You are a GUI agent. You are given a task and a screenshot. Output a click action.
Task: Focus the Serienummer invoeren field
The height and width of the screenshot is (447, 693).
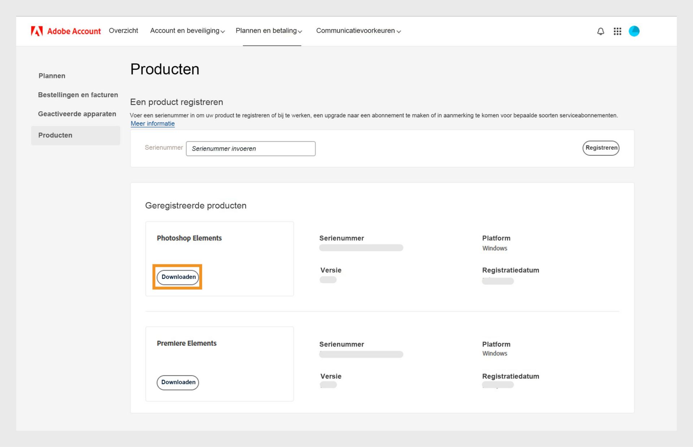(x=250, y=149)
